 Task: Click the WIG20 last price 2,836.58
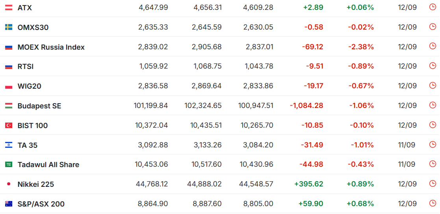pyautogui.click(x=153, y=86)
